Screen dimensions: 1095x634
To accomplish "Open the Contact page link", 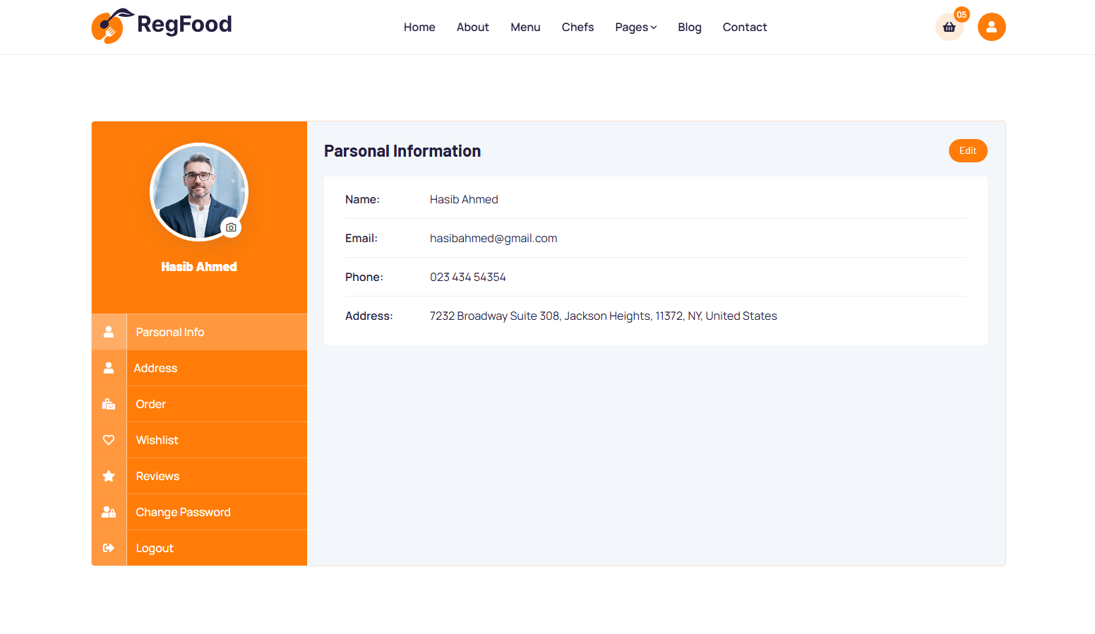I will (744, 27).
